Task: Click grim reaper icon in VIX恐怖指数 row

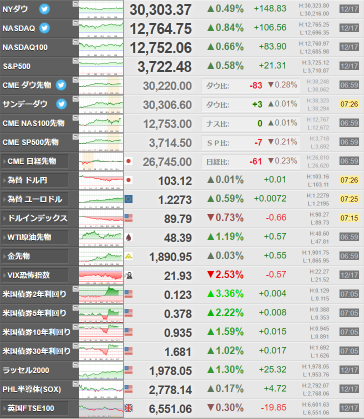Action: click(x=128, y=275)
